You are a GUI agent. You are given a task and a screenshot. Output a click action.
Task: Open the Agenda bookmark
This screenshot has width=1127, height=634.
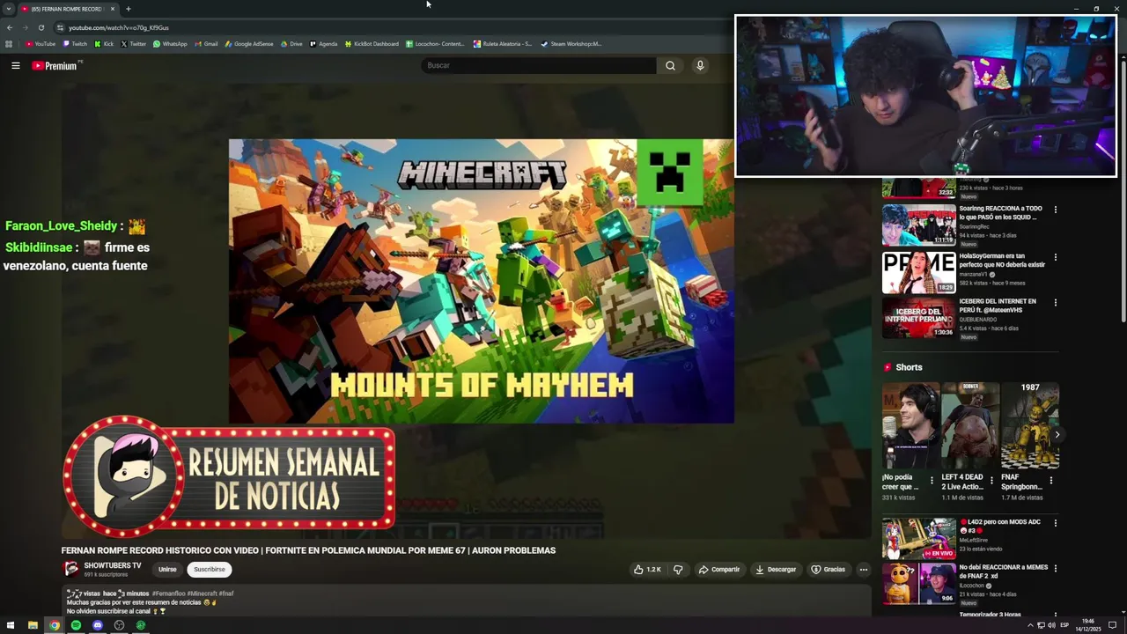pos(324,44)
